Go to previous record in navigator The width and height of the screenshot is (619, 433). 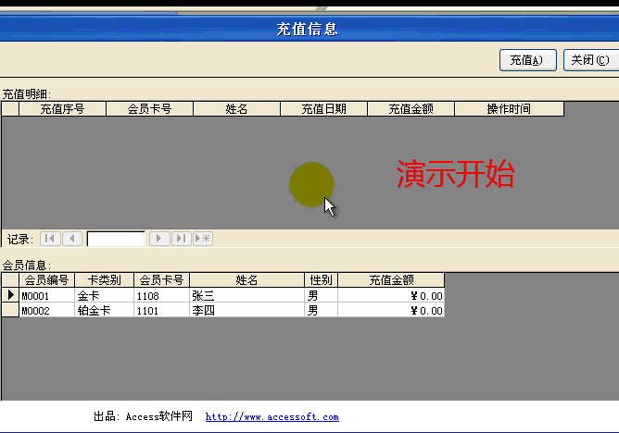point(72,239)
